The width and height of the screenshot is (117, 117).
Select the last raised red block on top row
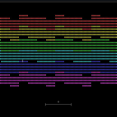(x=96, y=16)
